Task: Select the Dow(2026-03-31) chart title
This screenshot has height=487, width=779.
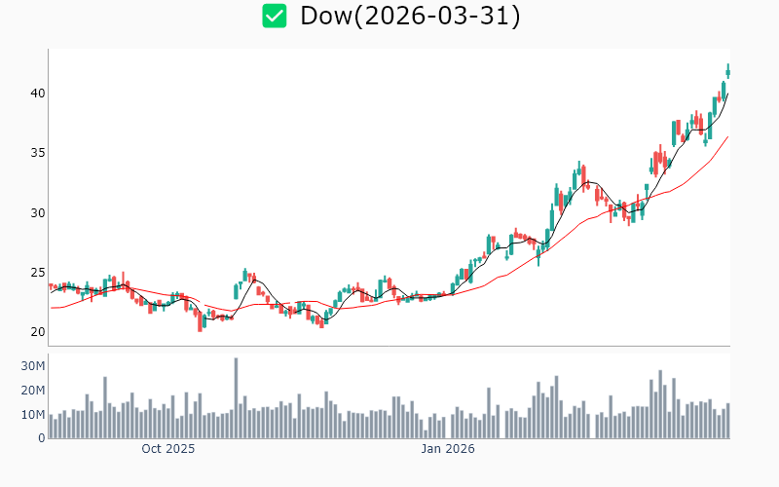Action: [410, 16]
